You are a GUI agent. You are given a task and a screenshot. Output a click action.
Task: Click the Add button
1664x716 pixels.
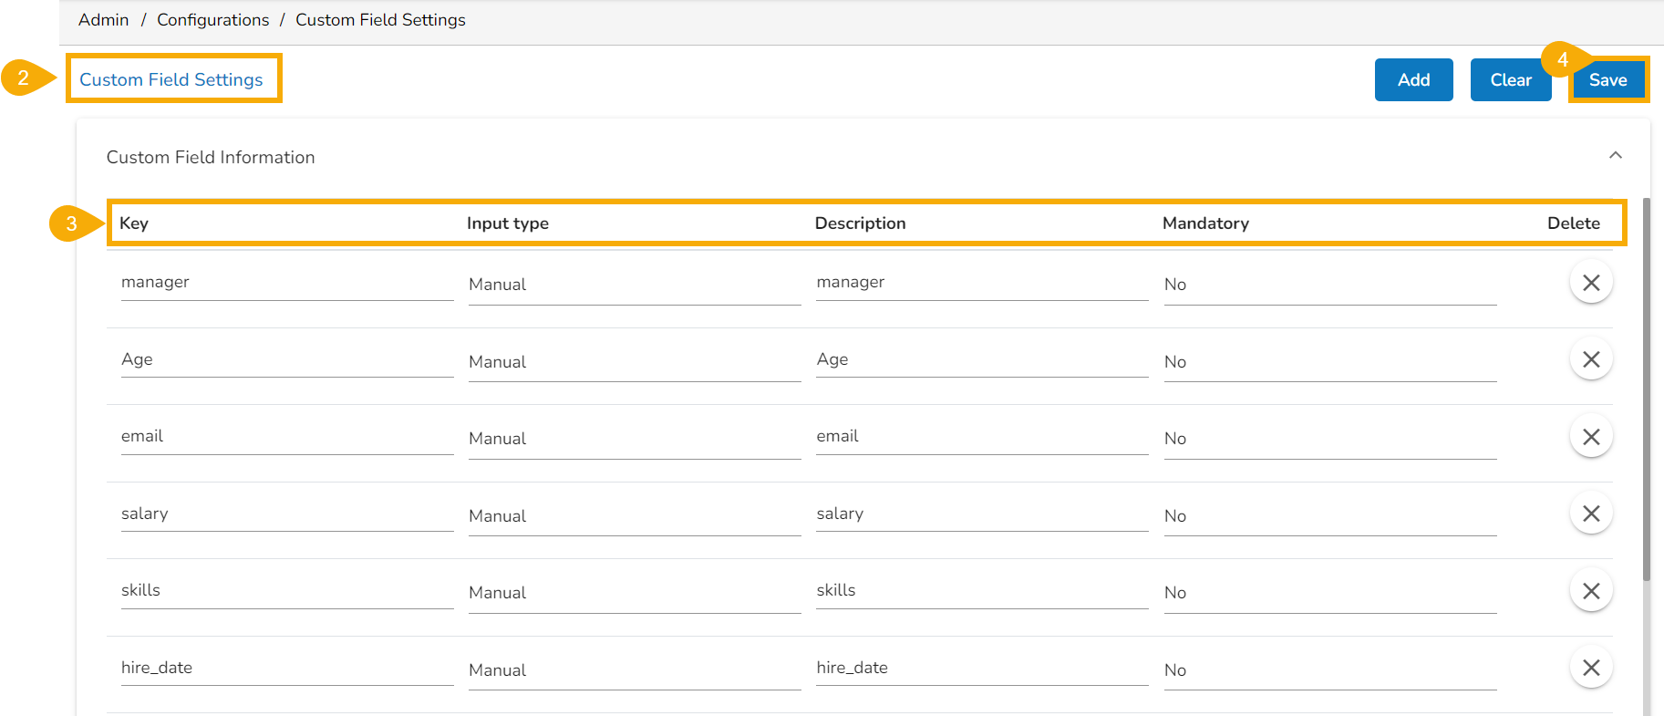pos(1413,80)
